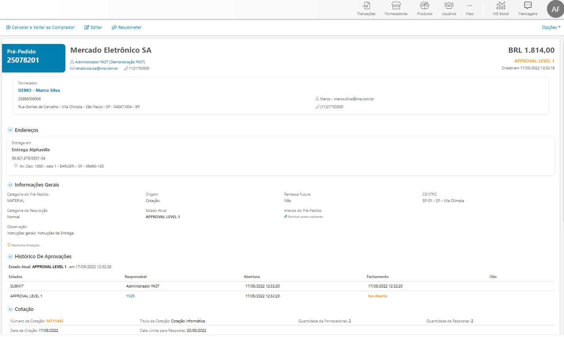564x337 pixels.
Task: Click the envelope icon beside renato.souza email
Action: click(72, 69)
